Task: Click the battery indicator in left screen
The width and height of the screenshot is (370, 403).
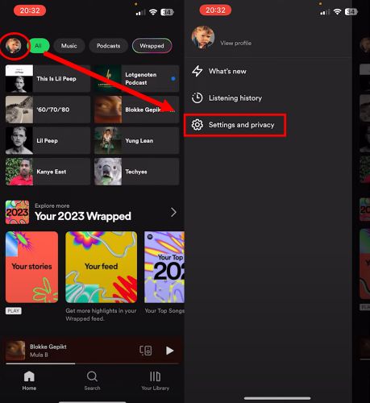Action: tap(167, 12)
